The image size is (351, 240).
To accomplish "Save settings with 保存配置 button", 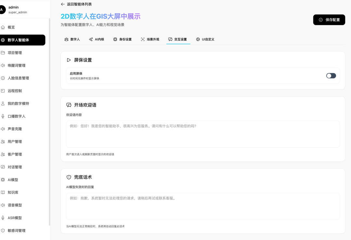I will [x=329, y=20].
